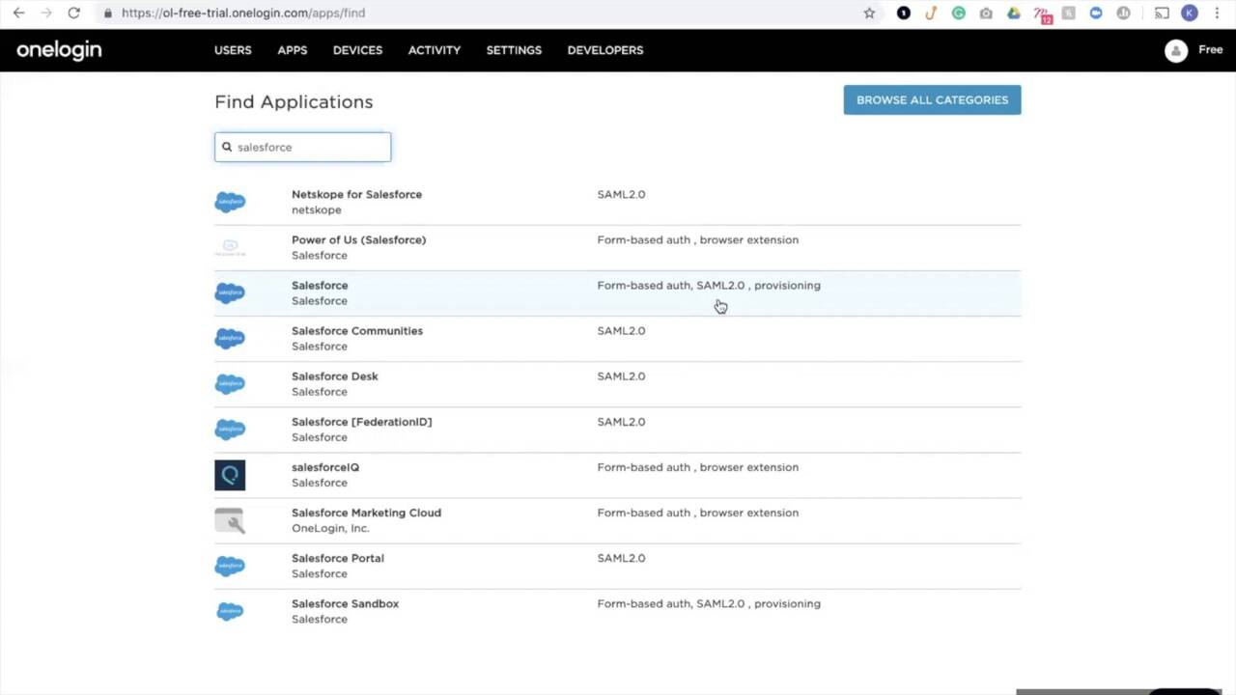Screen dimensions: 1236x695
Task: Open Chrome's three-dot menu
Action: tap(1217, 14)
